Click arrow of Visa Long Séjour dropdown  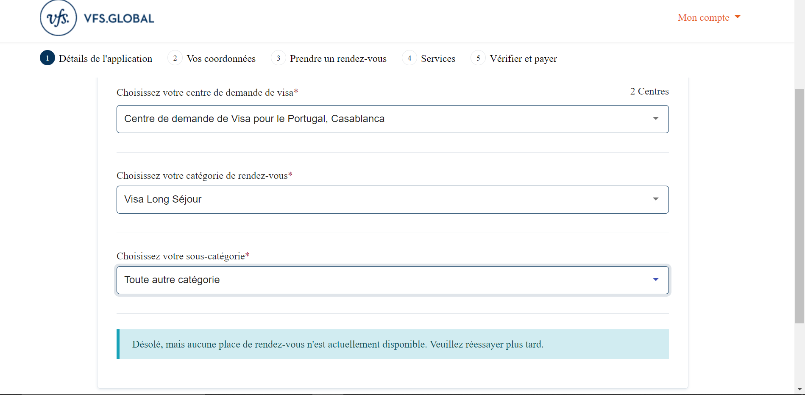tap(656, 199)
